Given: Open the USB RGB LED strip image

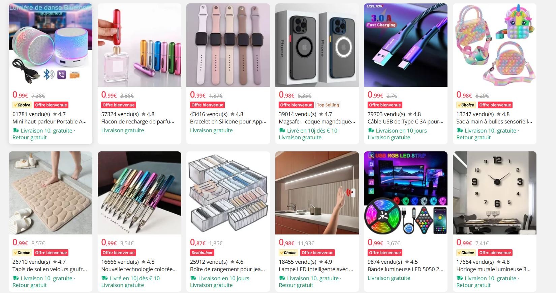Looking at the screenshot, I should (x=406, y=193).
